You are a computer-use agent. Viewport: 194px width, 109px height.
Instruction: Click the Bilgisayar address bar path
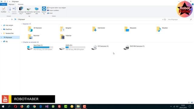[22, 19]
